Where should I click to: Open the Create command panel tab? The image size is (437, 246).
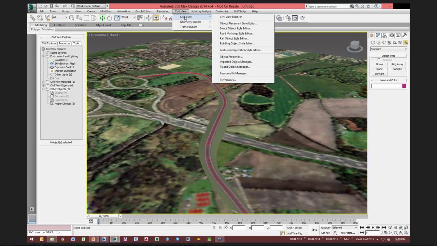point(372,35)
